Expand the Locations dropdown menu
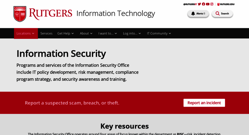249x135 pixels. coord(26,34)
